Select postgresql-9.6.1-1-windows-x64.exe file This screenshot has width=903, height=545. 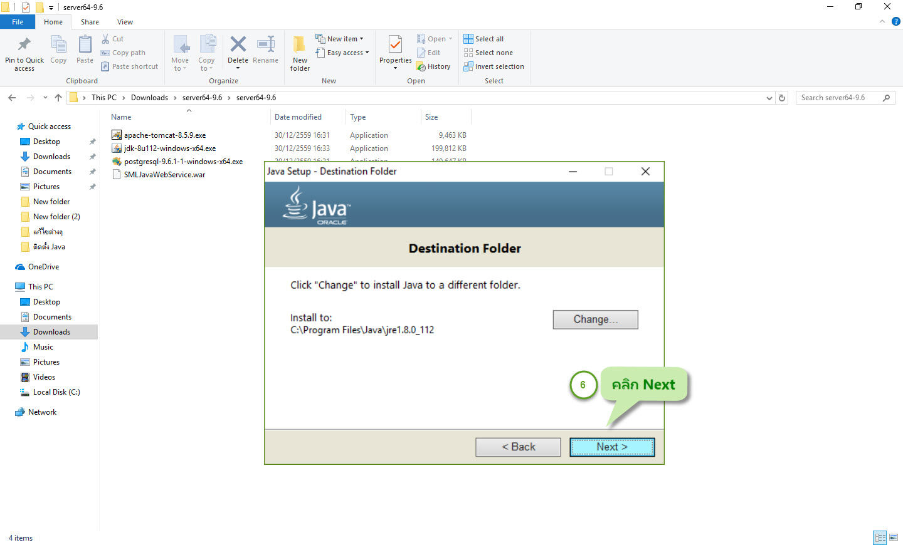[183, 162]
